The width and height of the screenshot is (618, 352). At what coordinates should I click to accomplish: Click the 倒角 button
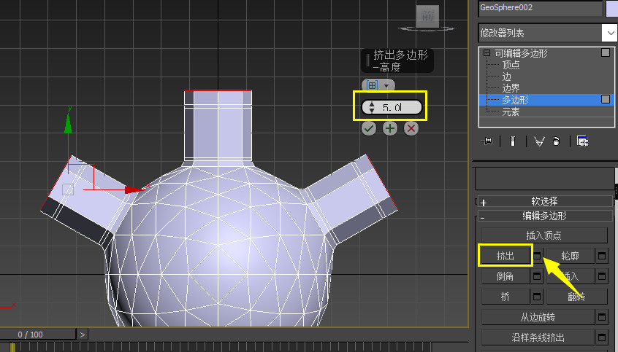[506, 276]
